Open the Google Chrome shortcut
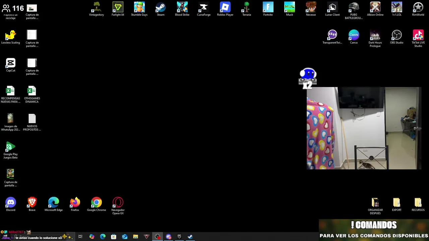429x241 pixels. click(97, 204)
